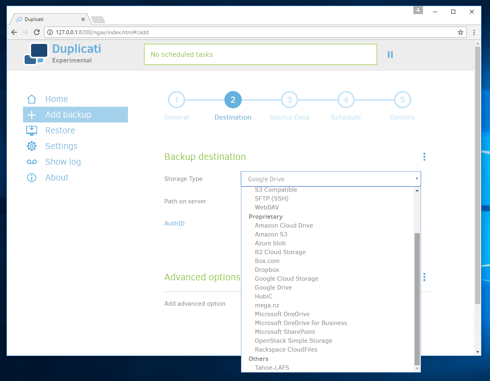490x381 pixels.
Task: Click the Home house icon in the sidebar
Action: pyautogui.click(x=31, y=99)
